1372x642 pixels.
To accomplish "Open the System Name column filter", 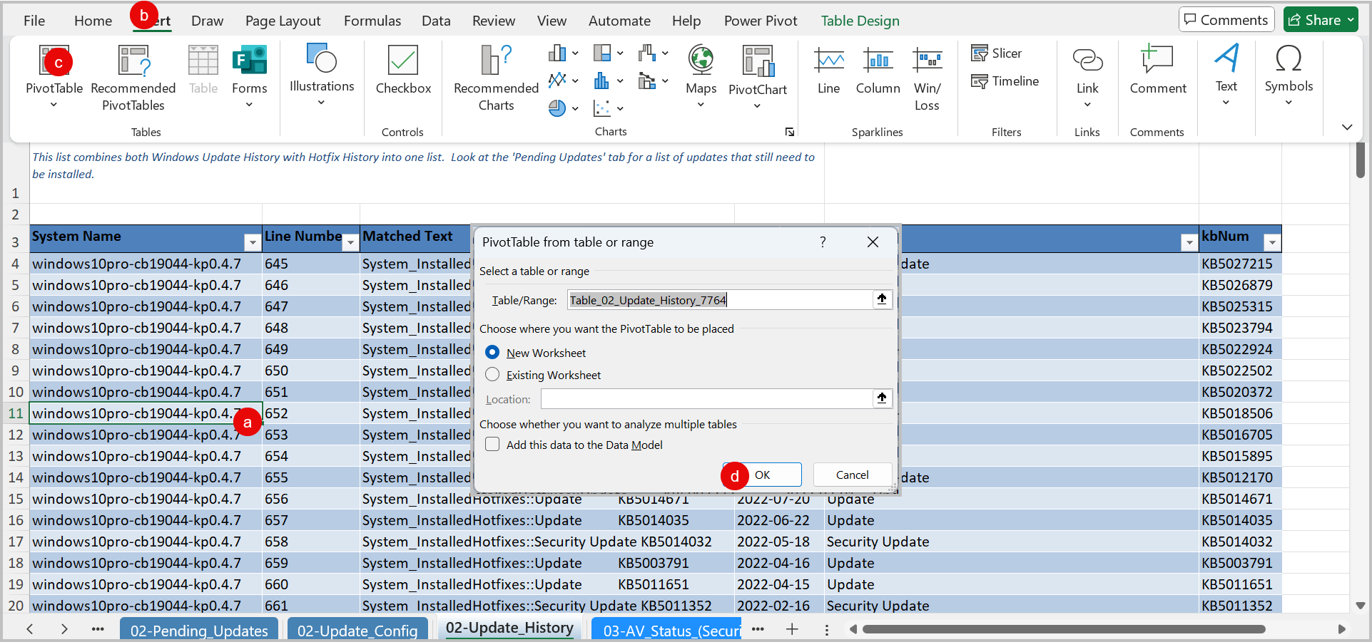I will click(252, 242).
